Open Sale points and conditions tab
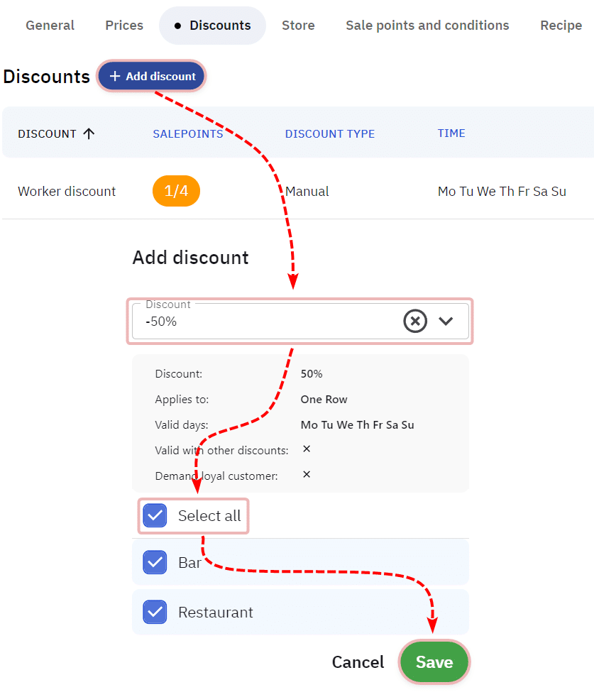 point(427,26)
